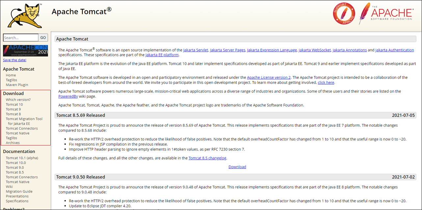This screenshot has height=210, width=422.
Task: Select Tomcat 9 download link
Action: click(x=13, y=109)
